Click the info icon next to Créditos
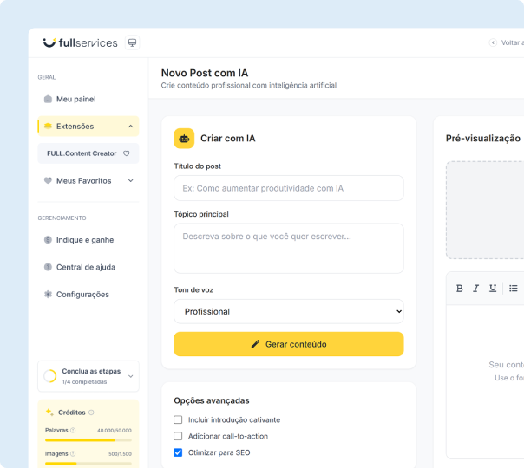524x468 pixels. click(91, 413)
